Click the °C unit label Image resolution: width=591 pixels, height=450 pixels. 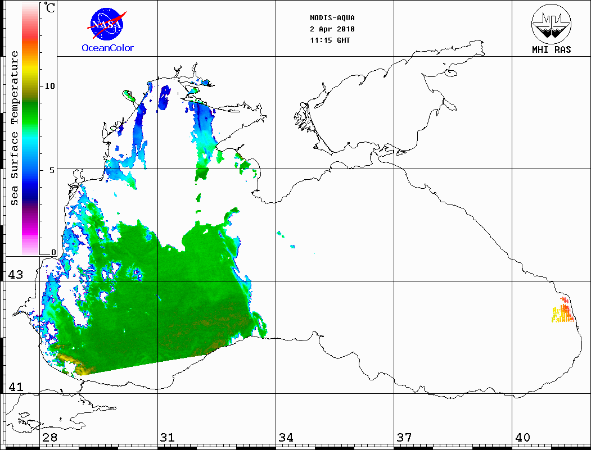(x=49, y=7)
